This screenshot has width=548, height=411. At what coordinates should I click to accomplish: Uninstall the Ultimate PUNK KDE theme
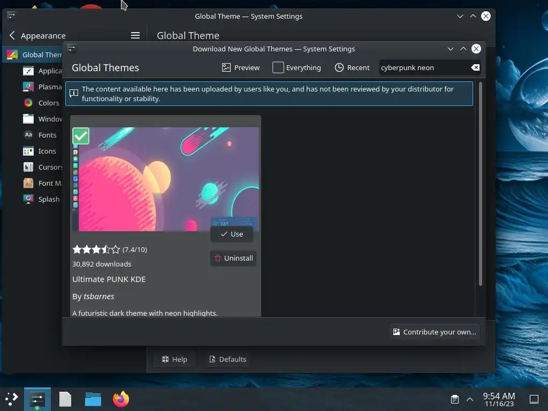[x=233, y=258]
